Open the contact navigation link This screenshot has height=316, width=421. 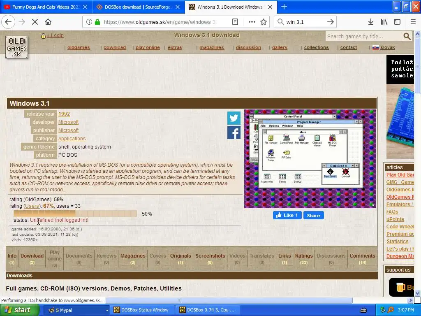tap(348, 47)
